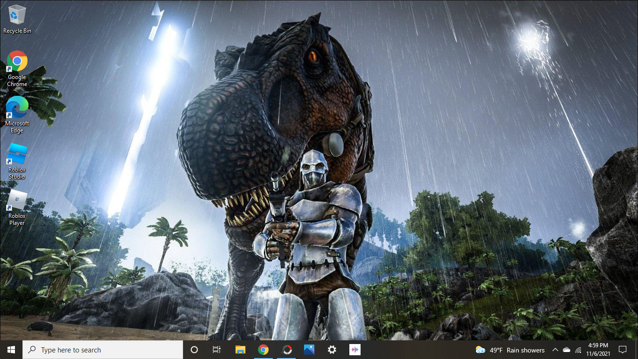Open Settings gear on the taskbar
638x359 pixels.
332,350
